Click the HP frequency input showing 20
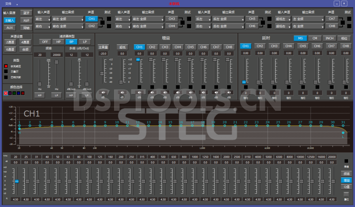 [x=40, y=55]
